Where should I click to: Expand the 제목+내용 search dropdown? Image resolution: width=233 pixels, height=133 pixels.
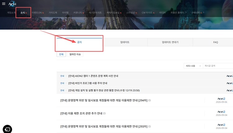[193, 66]
